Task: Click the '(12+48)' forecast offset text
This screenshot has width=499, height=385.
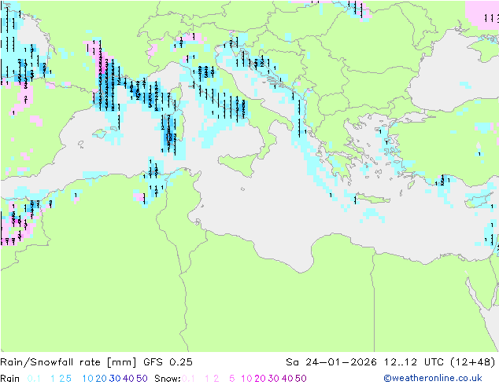Action: coord(473,362)
